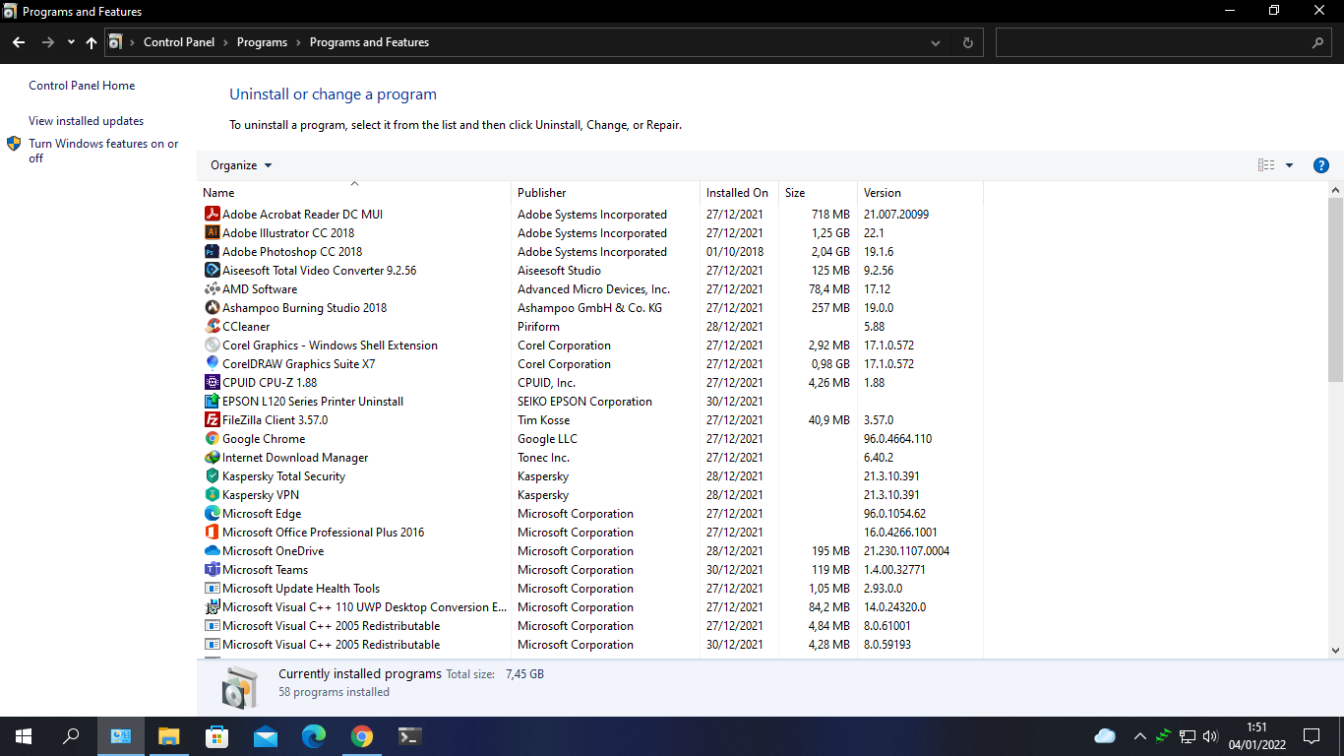Launch Microsoft Store from the taskbar
Viewport: 1344px width, 756px height.
216,736
